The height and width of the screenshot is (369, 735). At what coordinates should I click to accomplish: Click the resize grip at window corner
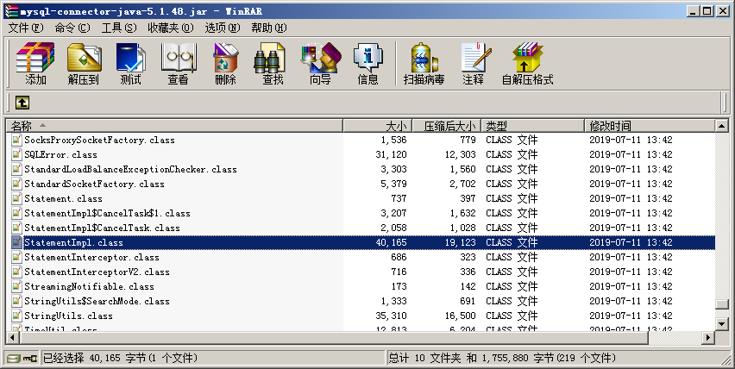tap(725, 359)
